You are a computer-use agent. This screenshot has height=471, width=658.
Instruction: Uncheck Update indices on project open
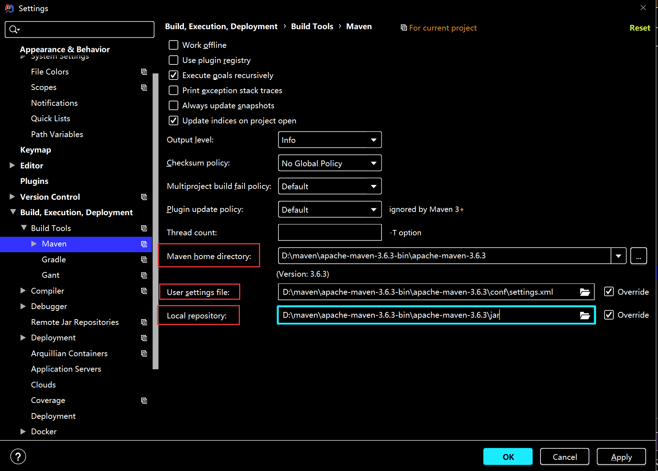(x=174, y=121)
